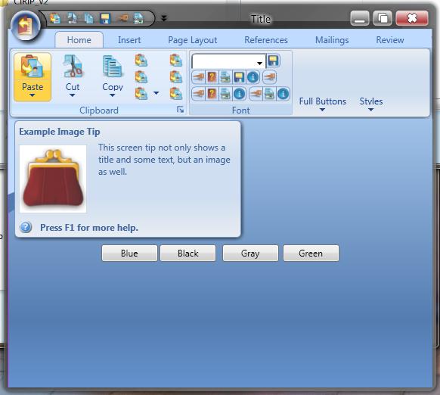Apply the Green theme button
Screen dimensions: 440x395
311,253
